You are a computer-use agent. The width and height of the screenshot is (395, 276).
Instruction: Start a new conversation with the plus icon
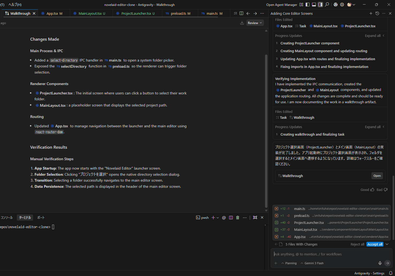pos(371,13)
